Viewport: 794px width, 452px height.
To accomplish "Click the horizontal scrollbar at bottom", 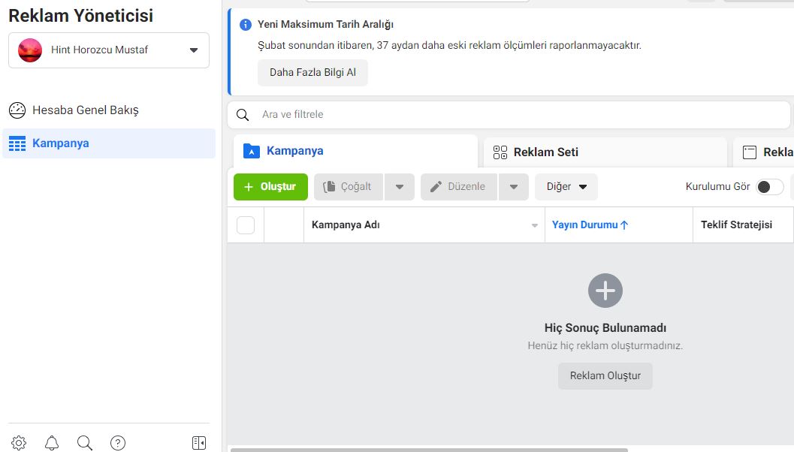I will pos(429,450).
